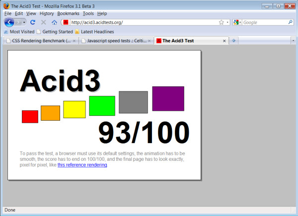Minimize the Firefox window
The width and height of the screenshot is (298, 216).
tap(267, 6)
